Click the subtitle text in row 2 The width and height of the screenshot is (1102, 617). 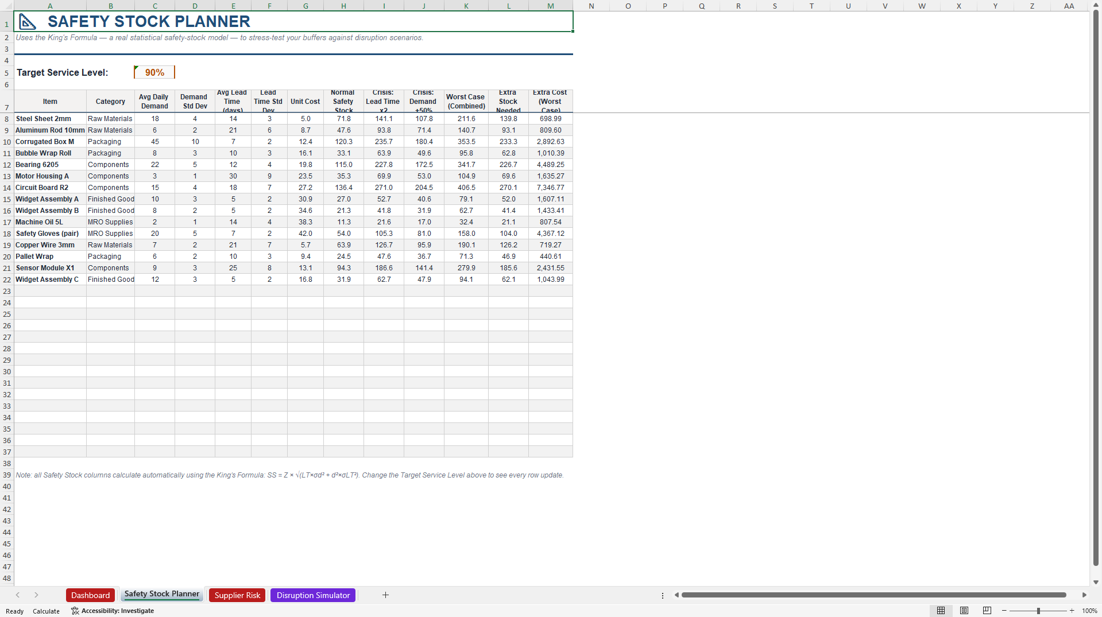point(219,38)
